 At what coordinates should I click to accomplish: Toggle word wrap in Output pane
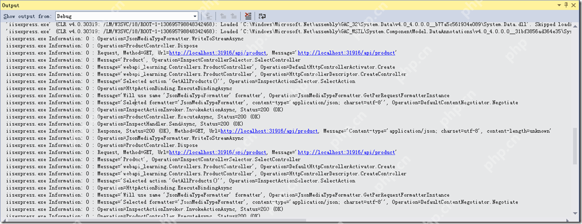[262, 16]
